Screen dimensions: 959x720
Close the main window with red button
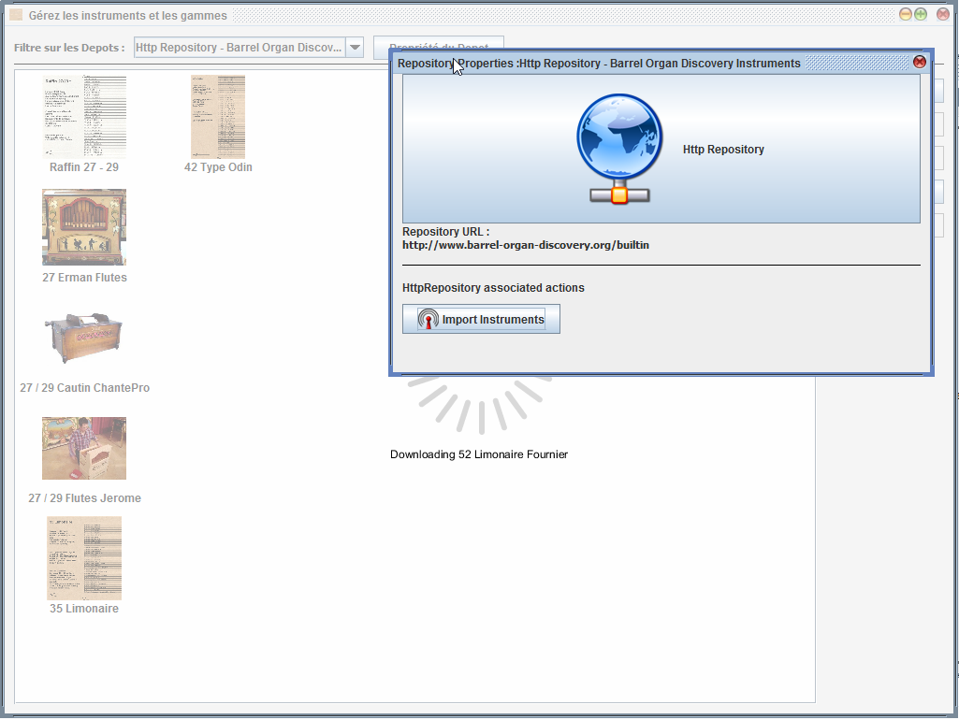942,15
